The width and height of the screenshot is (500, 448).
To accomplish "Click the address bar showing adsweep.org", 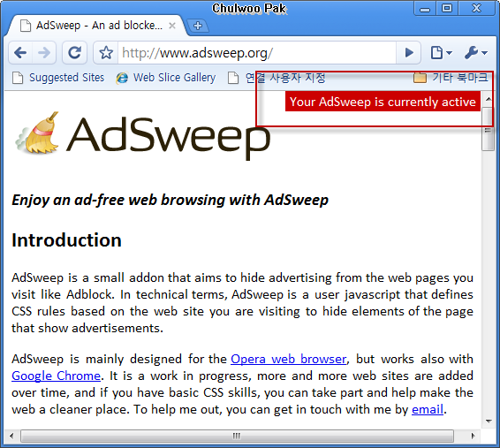I will (x=257, y=53).
